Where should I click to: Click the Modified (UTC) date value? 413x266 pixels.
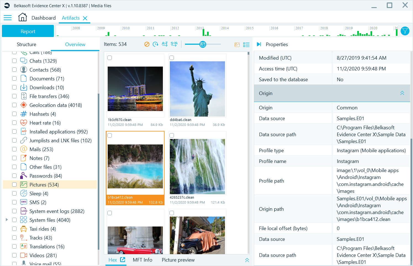[361, 58]
